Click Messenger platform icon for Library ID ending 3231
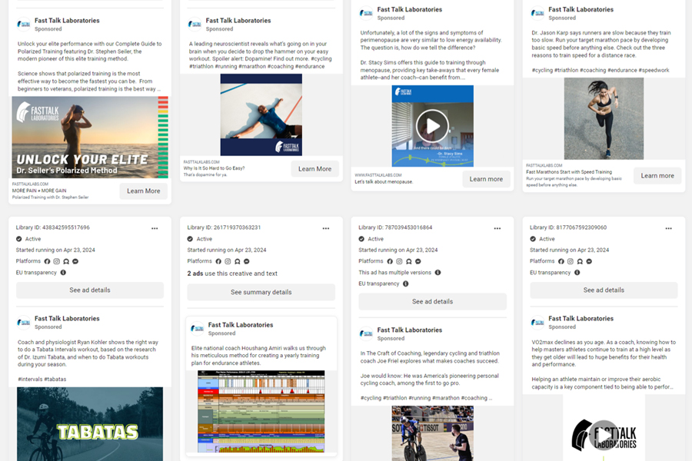The image size is (692, 461). (247, 261)
